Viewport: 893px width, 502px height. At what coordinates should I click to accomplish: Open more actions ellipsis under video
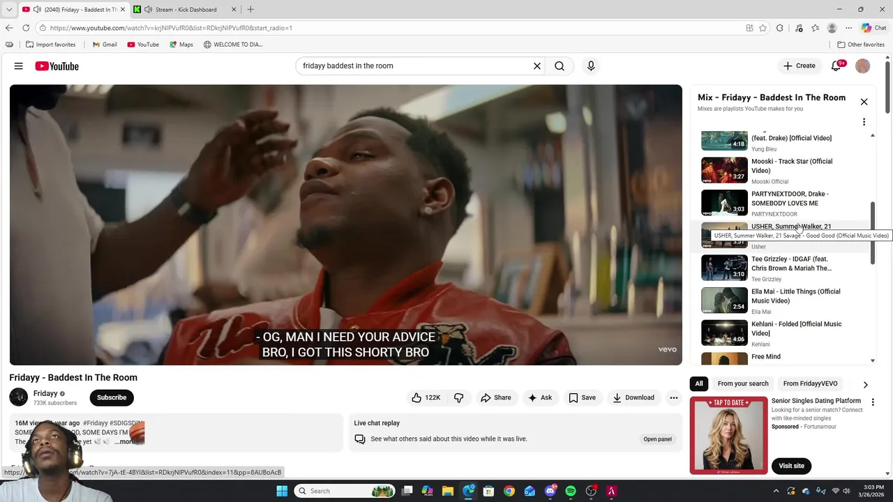pyautogui.click(x=674, y=397)
